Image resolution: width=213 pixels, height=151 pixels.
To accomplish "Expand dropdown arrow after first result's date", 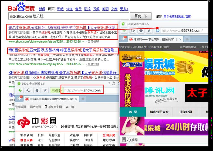I will pos(83,42).
